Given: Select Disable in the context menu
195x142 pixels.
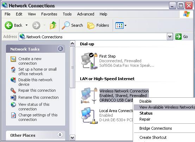Looking at the screenshot, I should (x=145, y=101).
